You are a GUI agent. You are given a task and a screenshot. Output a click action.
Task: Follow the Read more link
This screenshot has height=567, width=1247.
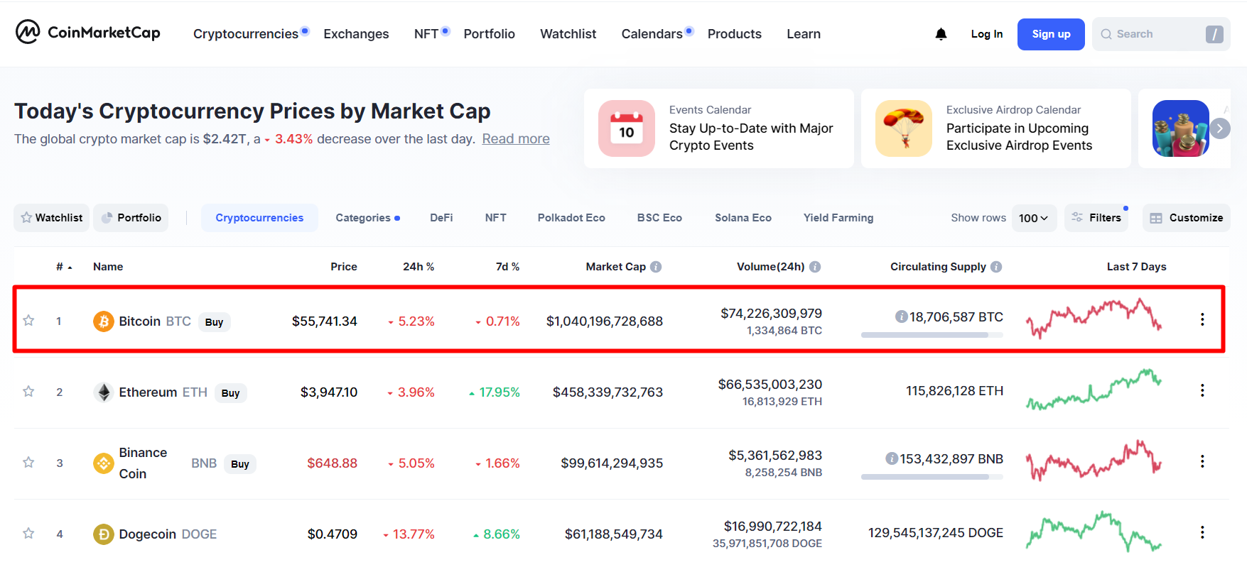pyautogui.click(x=516, y=139)
